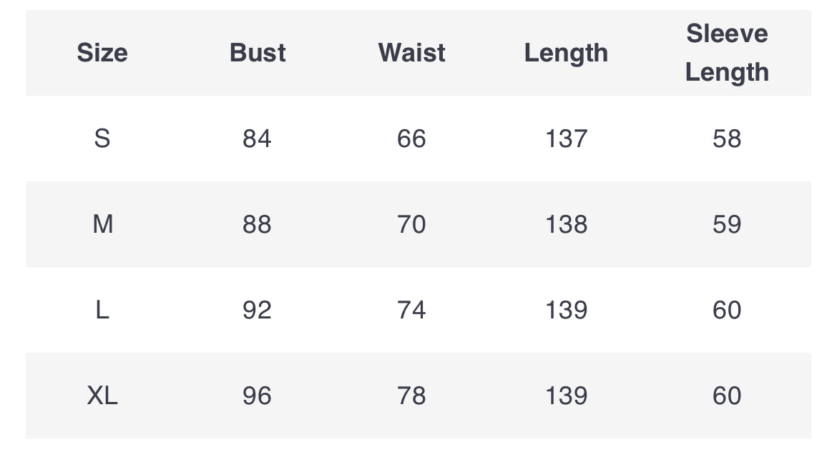Click length value 138 in M row
Viewport: 837px width, 462px height.
[567, 224]
